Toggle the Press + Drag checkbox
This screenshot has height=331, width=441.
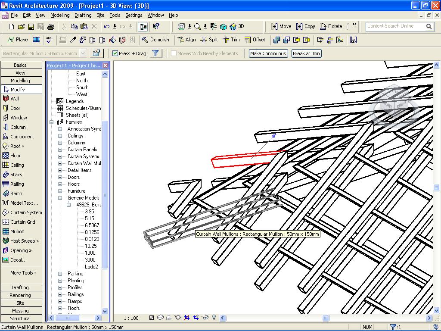pyautogui.click(x=115, y=53)
